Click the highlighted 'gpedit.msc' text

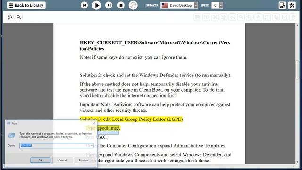tap(108, 128)
